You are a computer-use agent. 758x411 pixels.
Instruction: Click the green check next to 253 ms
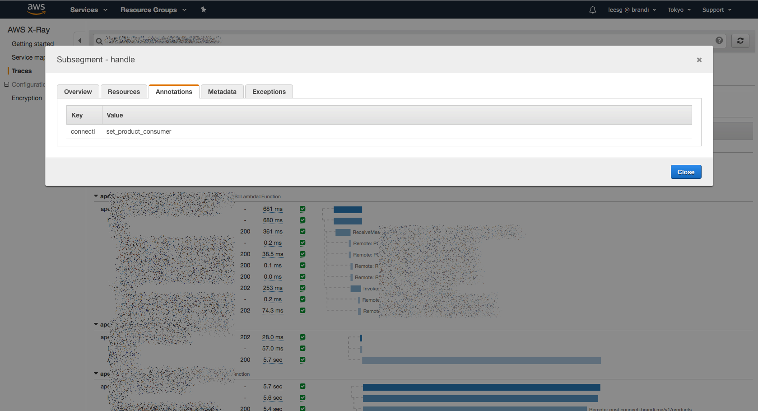point(302,288)
